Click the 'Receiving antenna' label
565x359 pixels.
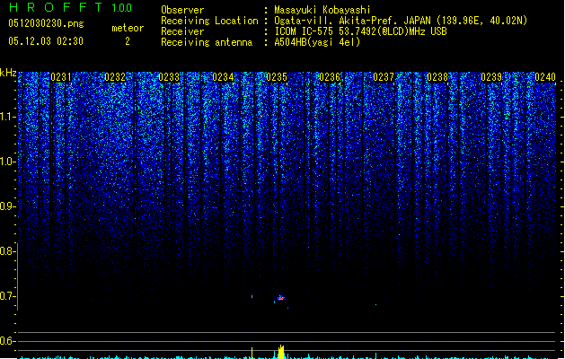pyautogui.click(x=207, y=42)
